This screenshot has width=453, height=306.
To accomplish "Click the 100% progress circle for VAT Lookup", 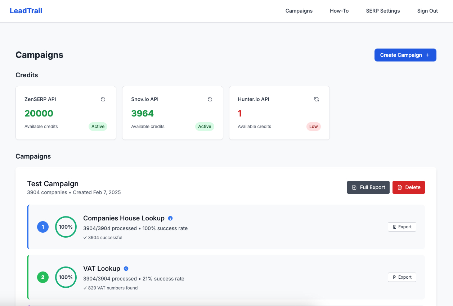I will [66, 277].
